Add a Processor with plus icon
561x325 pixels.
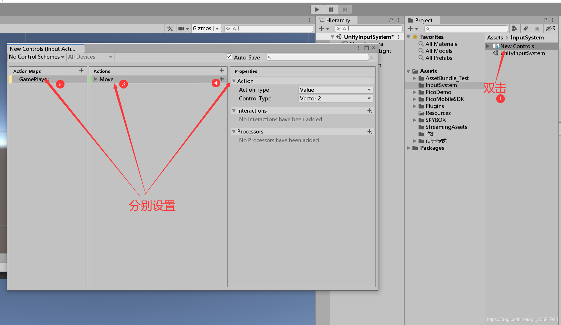369,131
